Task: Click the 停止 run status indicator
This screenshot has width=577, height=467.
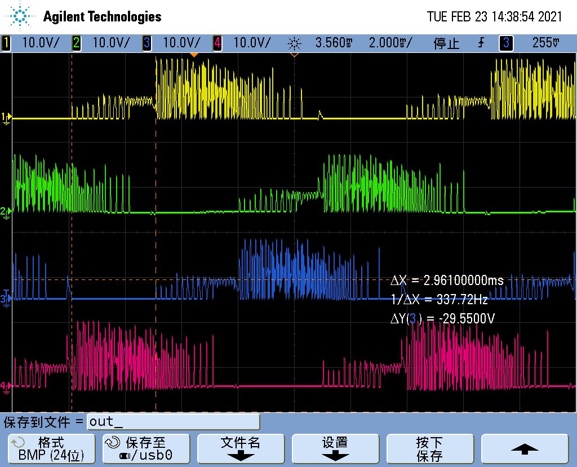Action: click(x=446, y=43)
